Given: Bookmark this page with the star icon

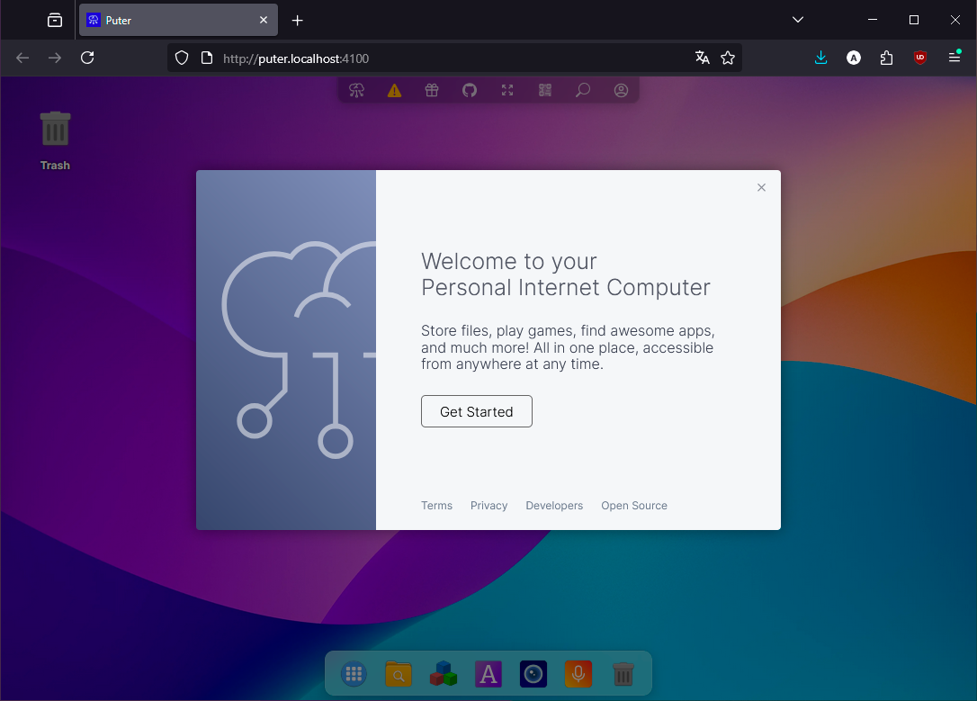Looking at the screenshot, I should 728,58.
